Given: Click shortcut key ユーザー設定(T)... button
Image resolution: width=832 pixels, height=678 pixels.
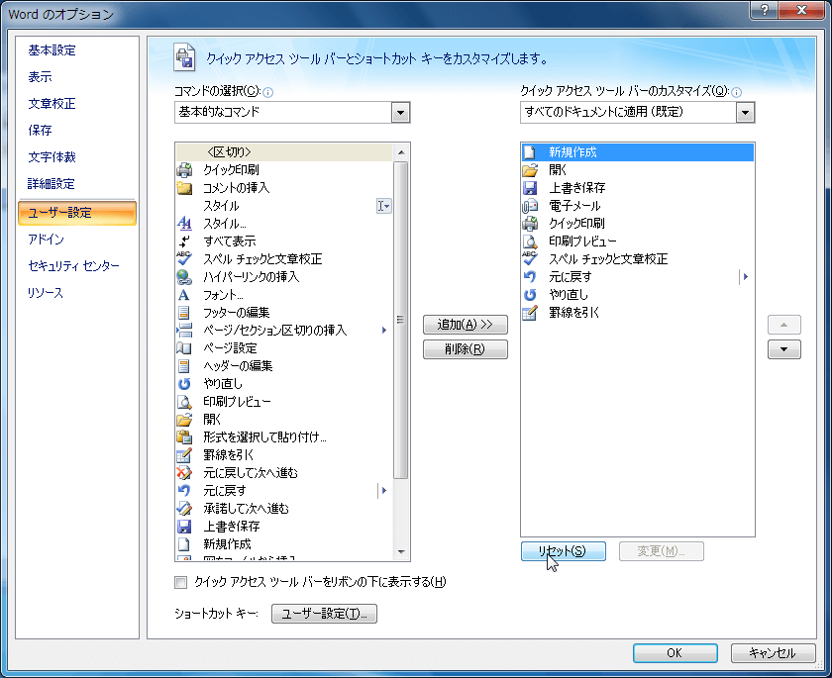Looking at the screenshot, I should [x=324, y=614].
